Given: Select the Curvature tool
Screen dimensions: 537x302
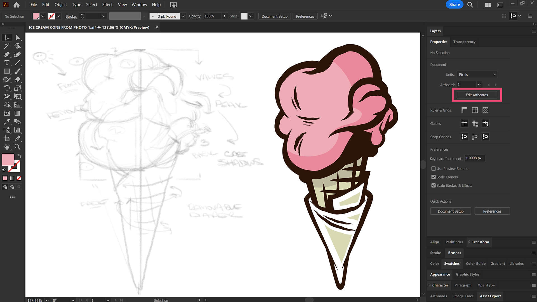Looking at the screenshot, I should [17, 54].
